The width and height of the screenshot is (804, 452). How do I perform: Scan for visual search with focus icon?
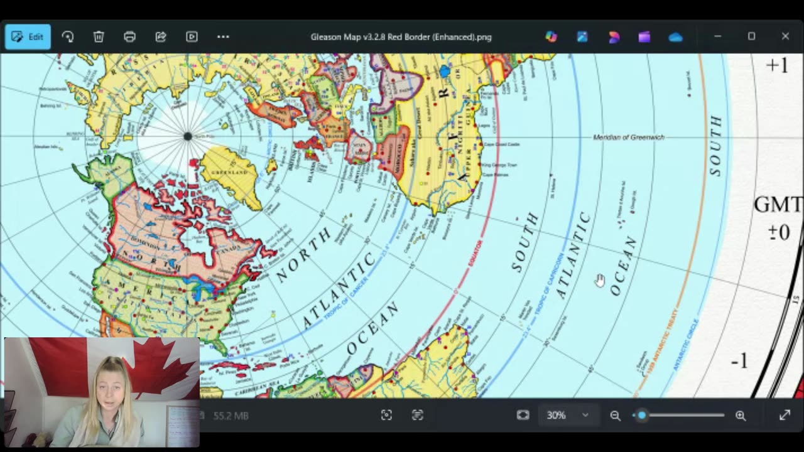pos(386,415)
